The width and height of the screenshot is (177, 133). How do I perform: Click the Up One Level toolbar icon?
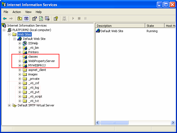tap(20, 19)
